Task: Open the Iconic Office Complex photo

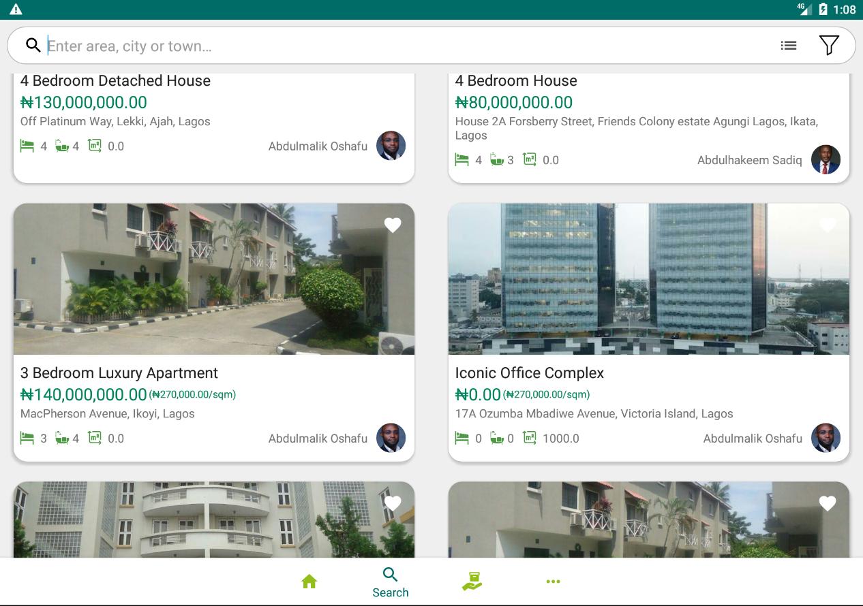Action: click(649, 279)
